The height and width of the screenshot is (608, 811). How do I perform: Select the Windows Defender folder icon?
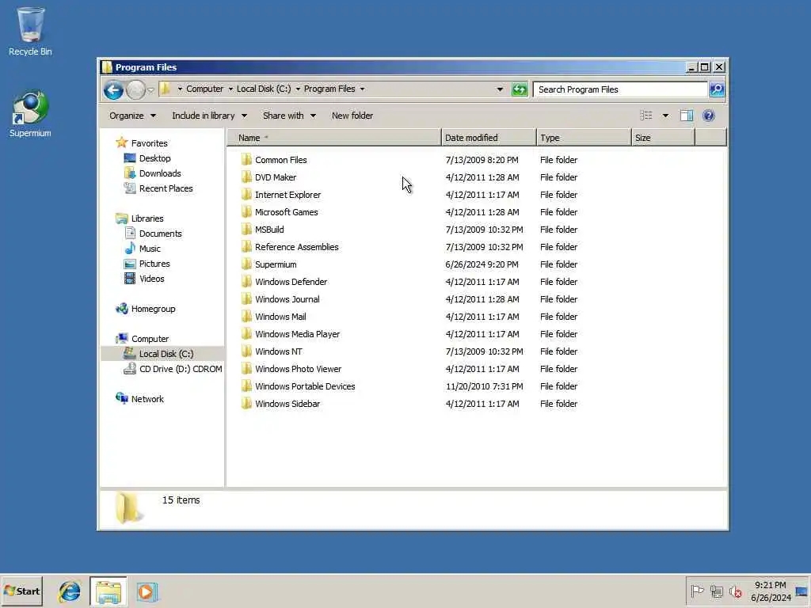tap(247, 282)
